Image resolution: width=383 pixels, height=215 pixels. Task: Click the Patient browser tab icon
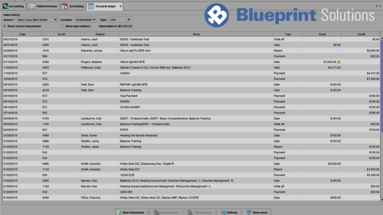coord(31,6)
